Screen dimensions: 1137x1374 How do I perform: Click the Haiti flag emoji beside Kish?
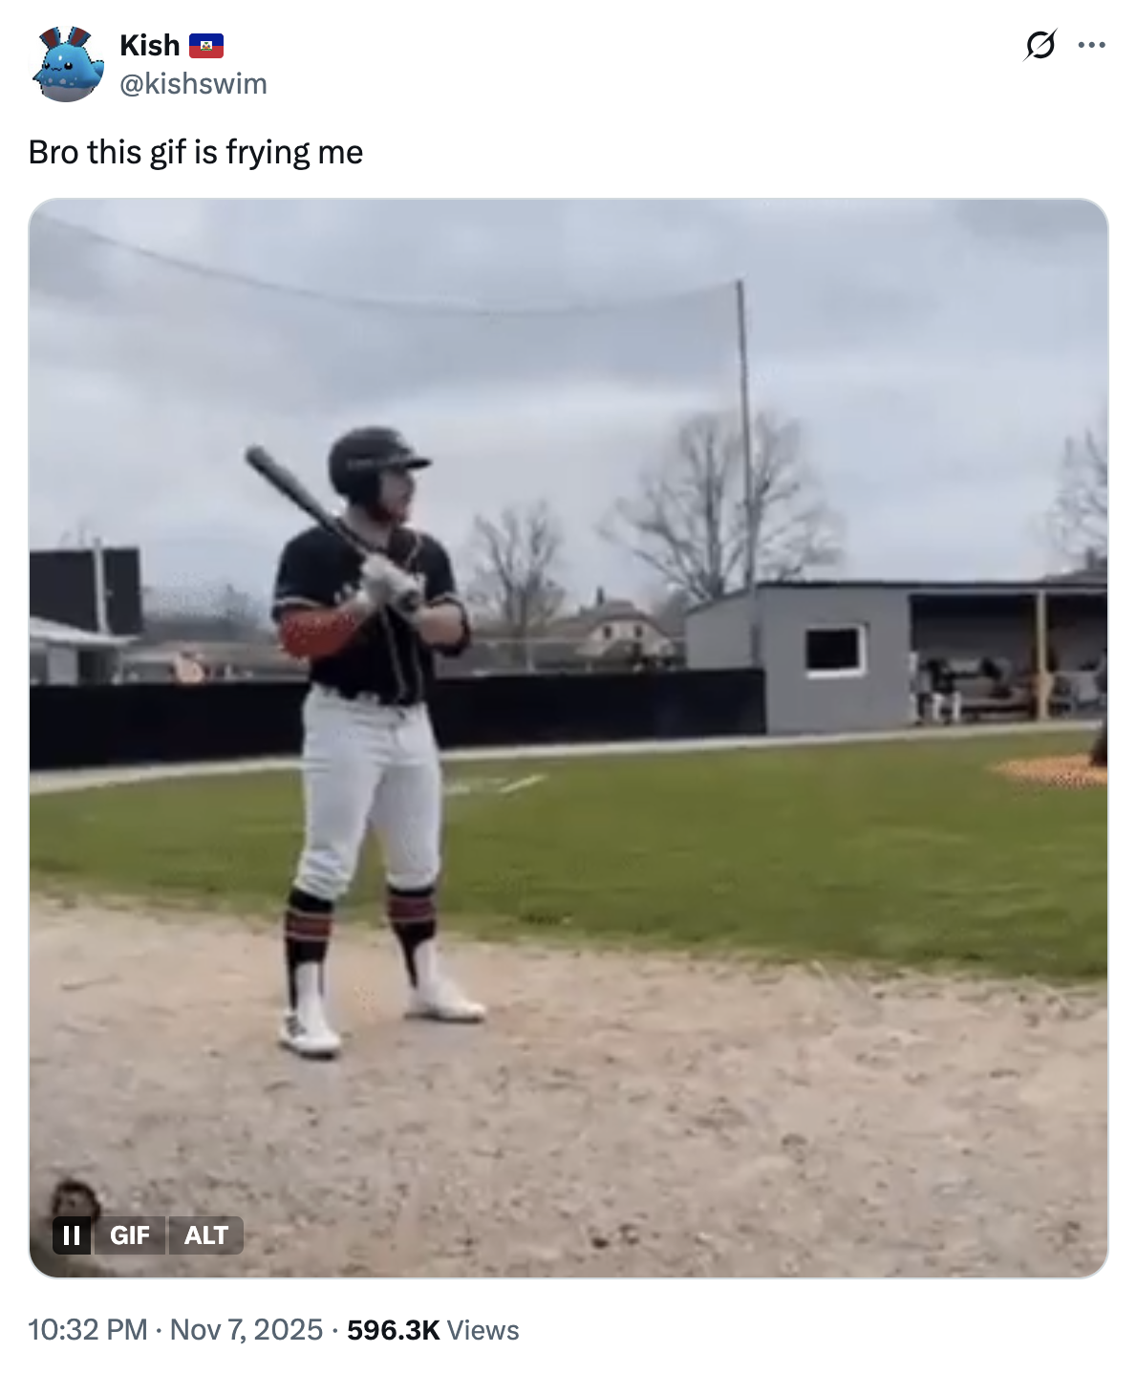[206, 45]
